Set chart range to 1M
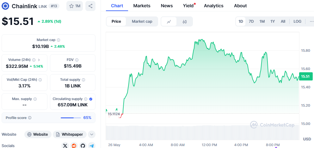Viewport: 314px width, 148px height. [262, 21]
